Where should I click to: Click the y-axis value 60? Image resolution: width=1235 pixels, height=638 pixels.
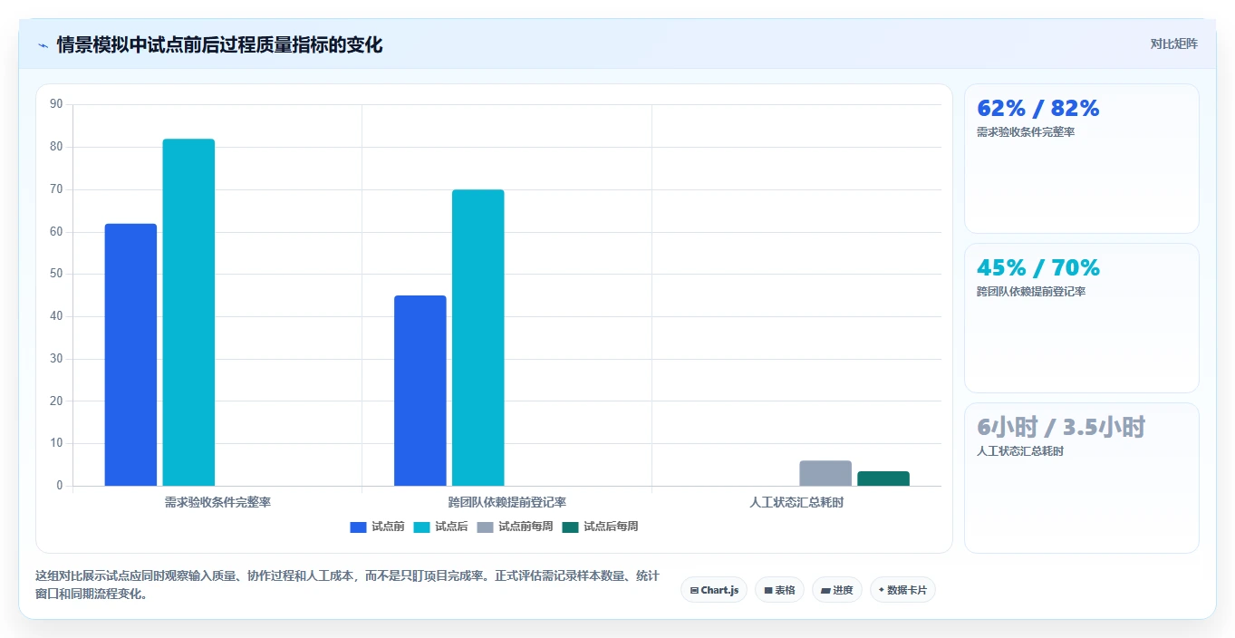tap(56, 232)
